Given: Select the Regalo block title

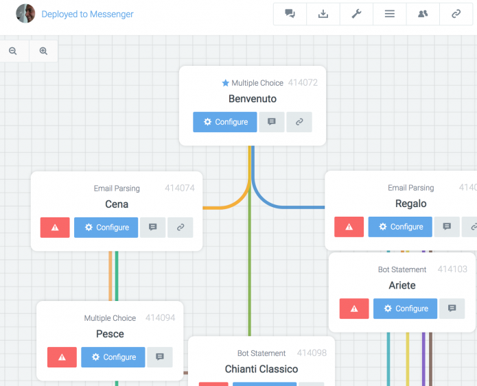Looking at the screenshot, I should click(x=410, y=204).
